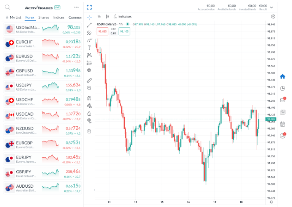Viewport: 292px width, 207px height.
Task: Open the Indicators menu
Action: pyautogui.click(x=122, y=17)
